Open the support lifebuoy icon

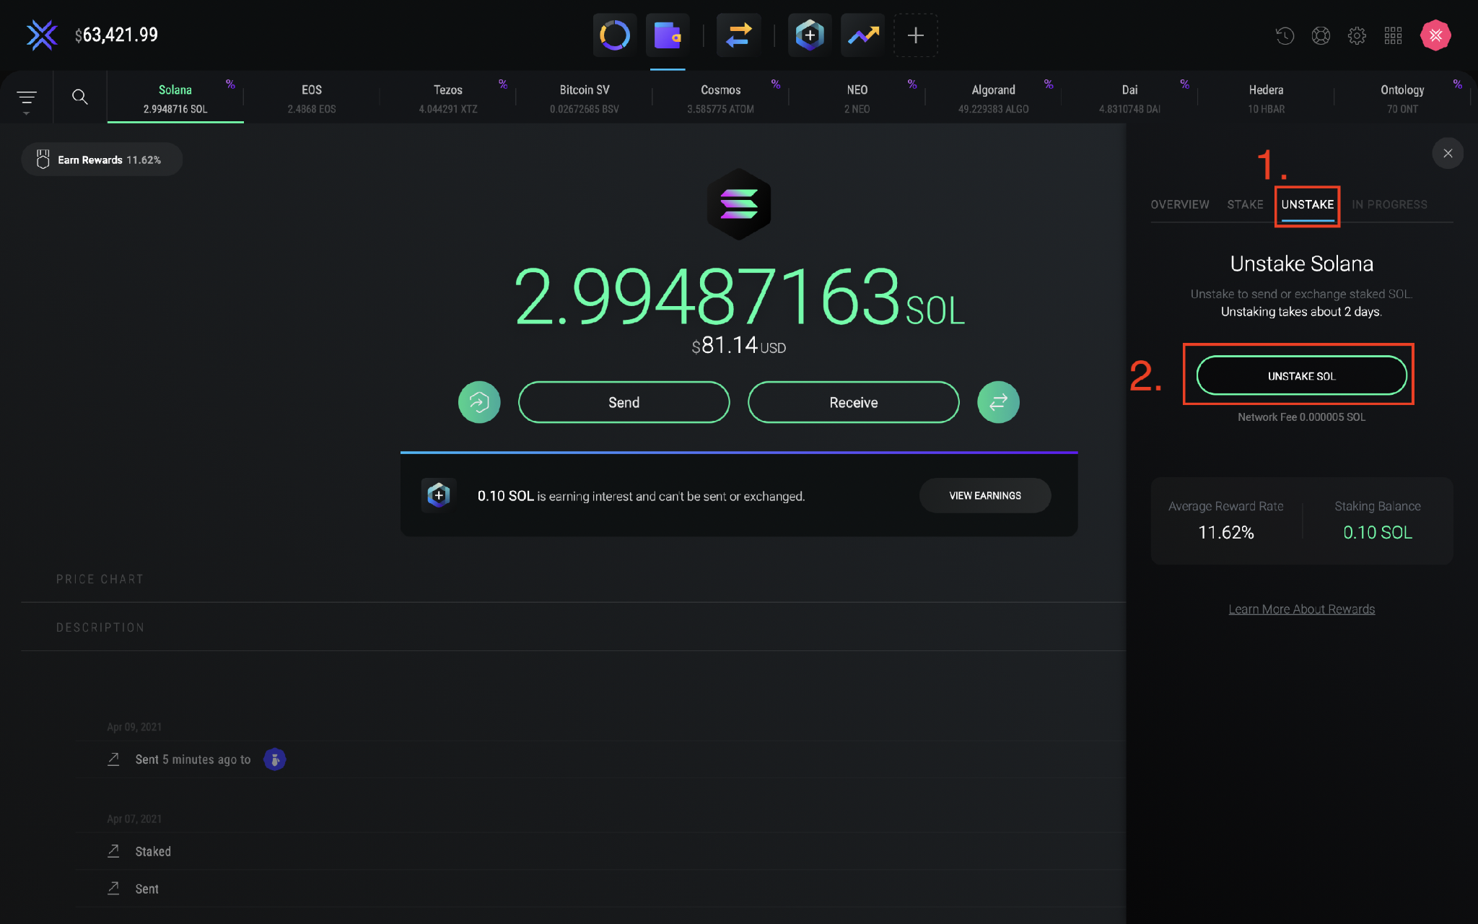(1321, 35)
